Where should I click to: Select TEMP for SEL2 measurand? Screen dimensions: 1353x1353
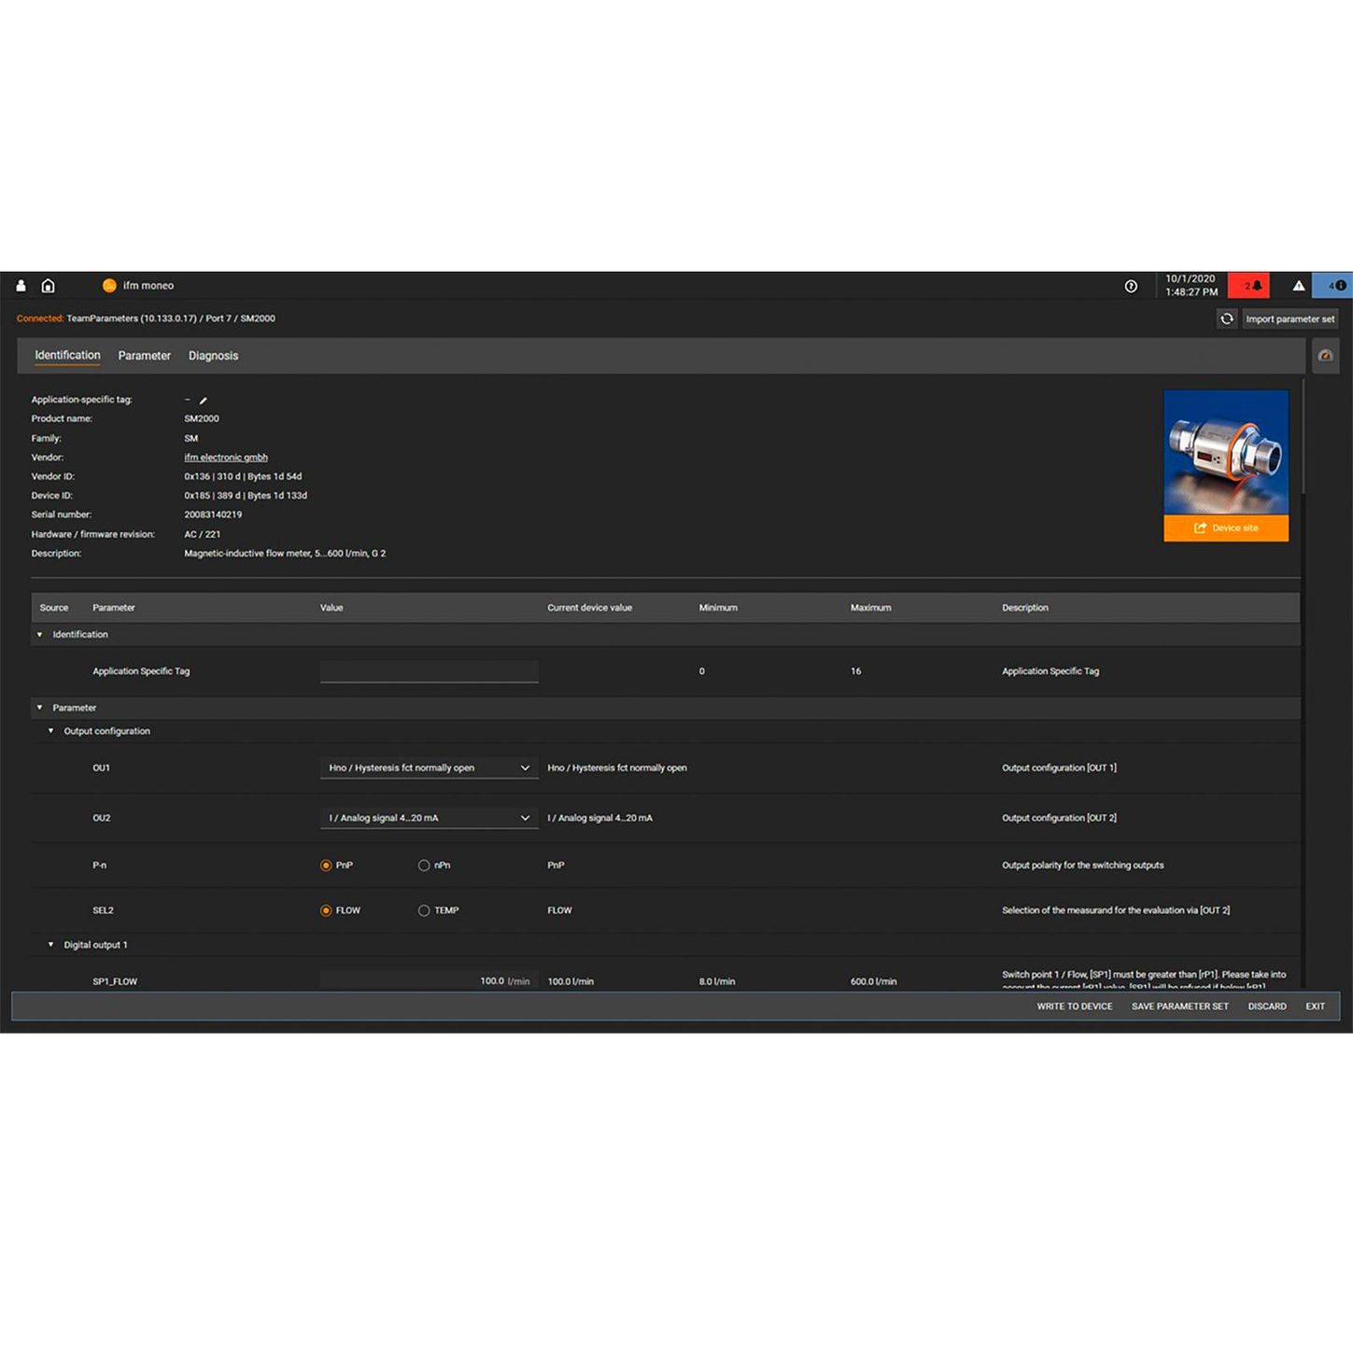pyautogui.click(x=424, y=910)
